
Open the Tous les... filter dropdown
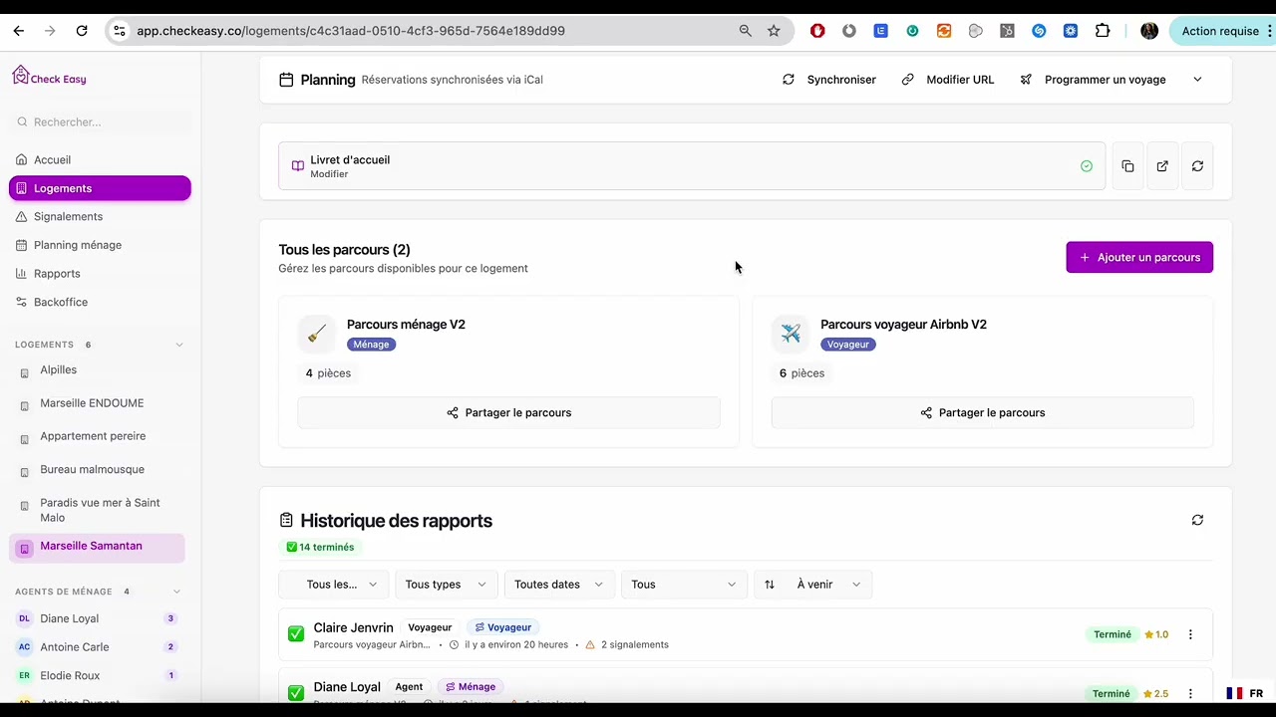[334, 585]
